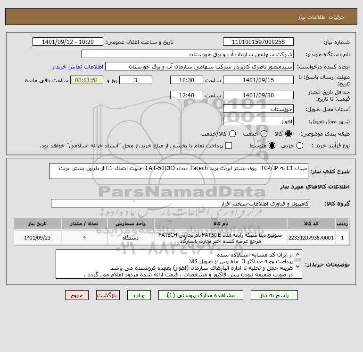The image size is (363, 352).
Task: Click the 'چاپ' print button
Action: tap(139, 295)
